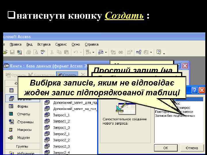
Task: Click the Undo arrow icon
Action: [76, 52]
